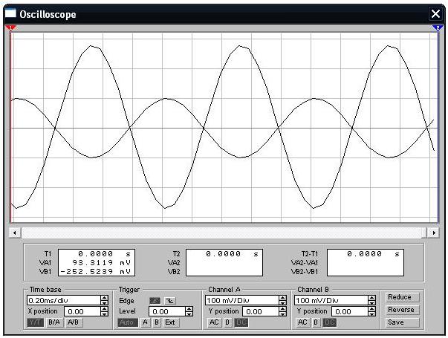Click the red T1 cursor marker
The height and width of the screenshot is (338, 448).
[10, 27]
